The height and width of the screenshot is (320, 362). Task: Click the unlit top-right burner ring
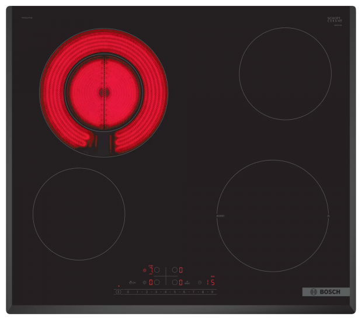[285, 74]
